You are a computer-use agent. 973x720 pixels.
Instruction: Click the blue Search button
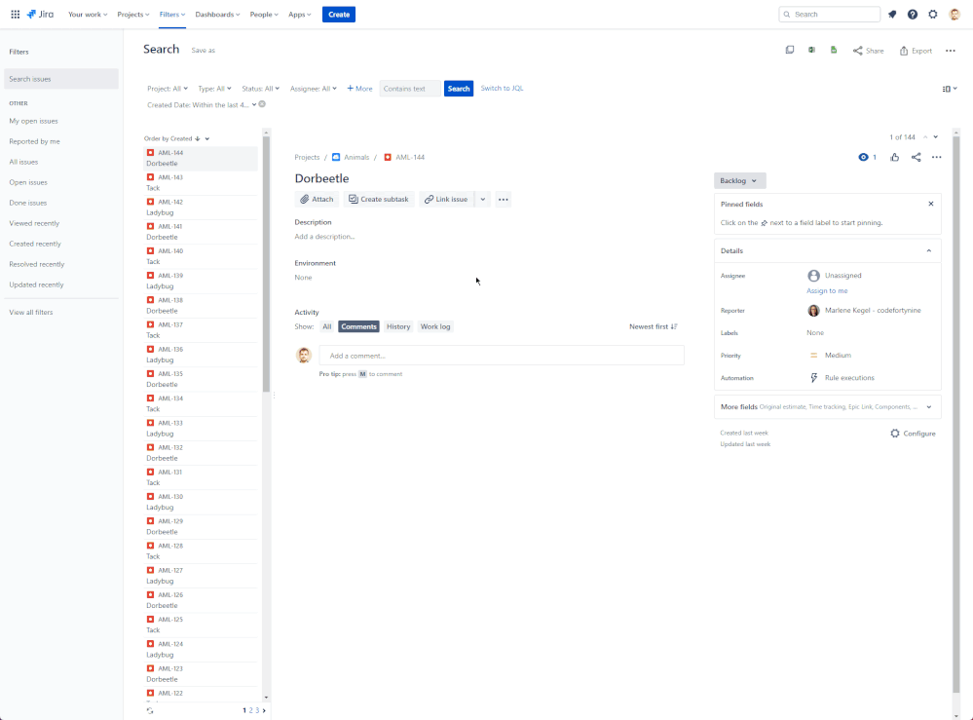(x=459, y=89)
